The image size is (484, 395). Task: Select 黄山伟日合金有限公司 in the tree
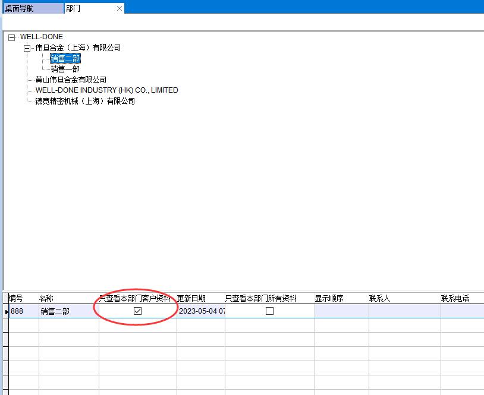pyautogui.click(x=71, y=80)
